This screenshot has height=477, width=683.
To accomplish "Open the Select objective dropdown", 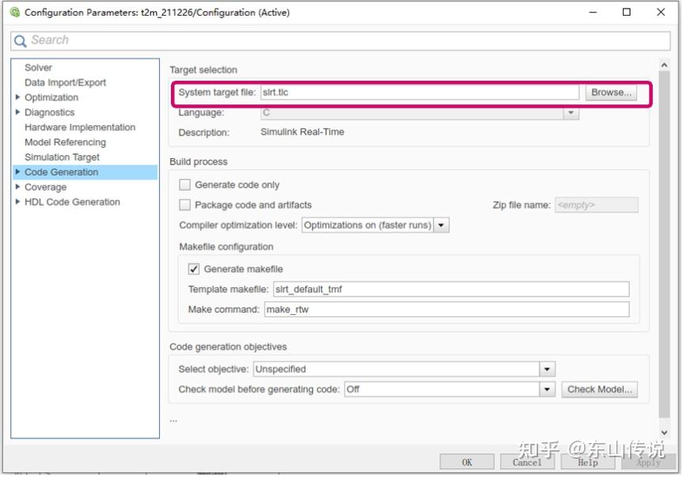I will pos(548,369).
